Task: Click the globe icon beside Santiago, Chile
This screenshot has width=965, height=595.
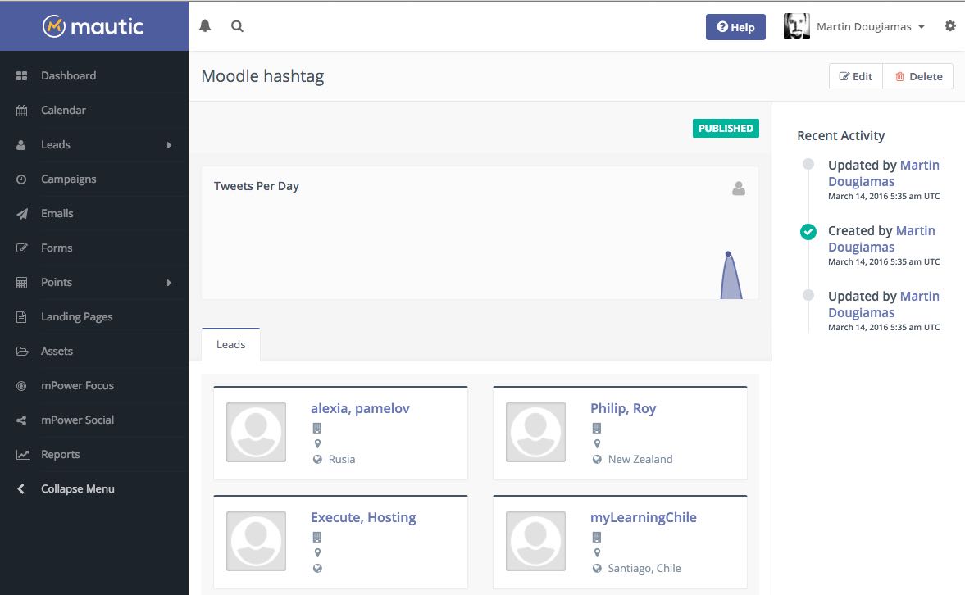Action: pyautogui.click(x=597, y=568)
